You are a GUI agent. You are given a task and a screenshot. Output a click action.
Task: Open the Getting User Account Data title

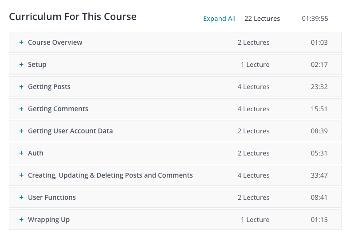click(x=71, y=131)
